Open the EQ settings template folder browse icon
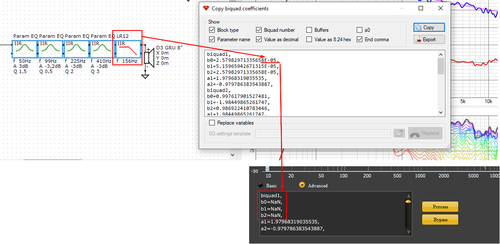 tap(399, 134)
